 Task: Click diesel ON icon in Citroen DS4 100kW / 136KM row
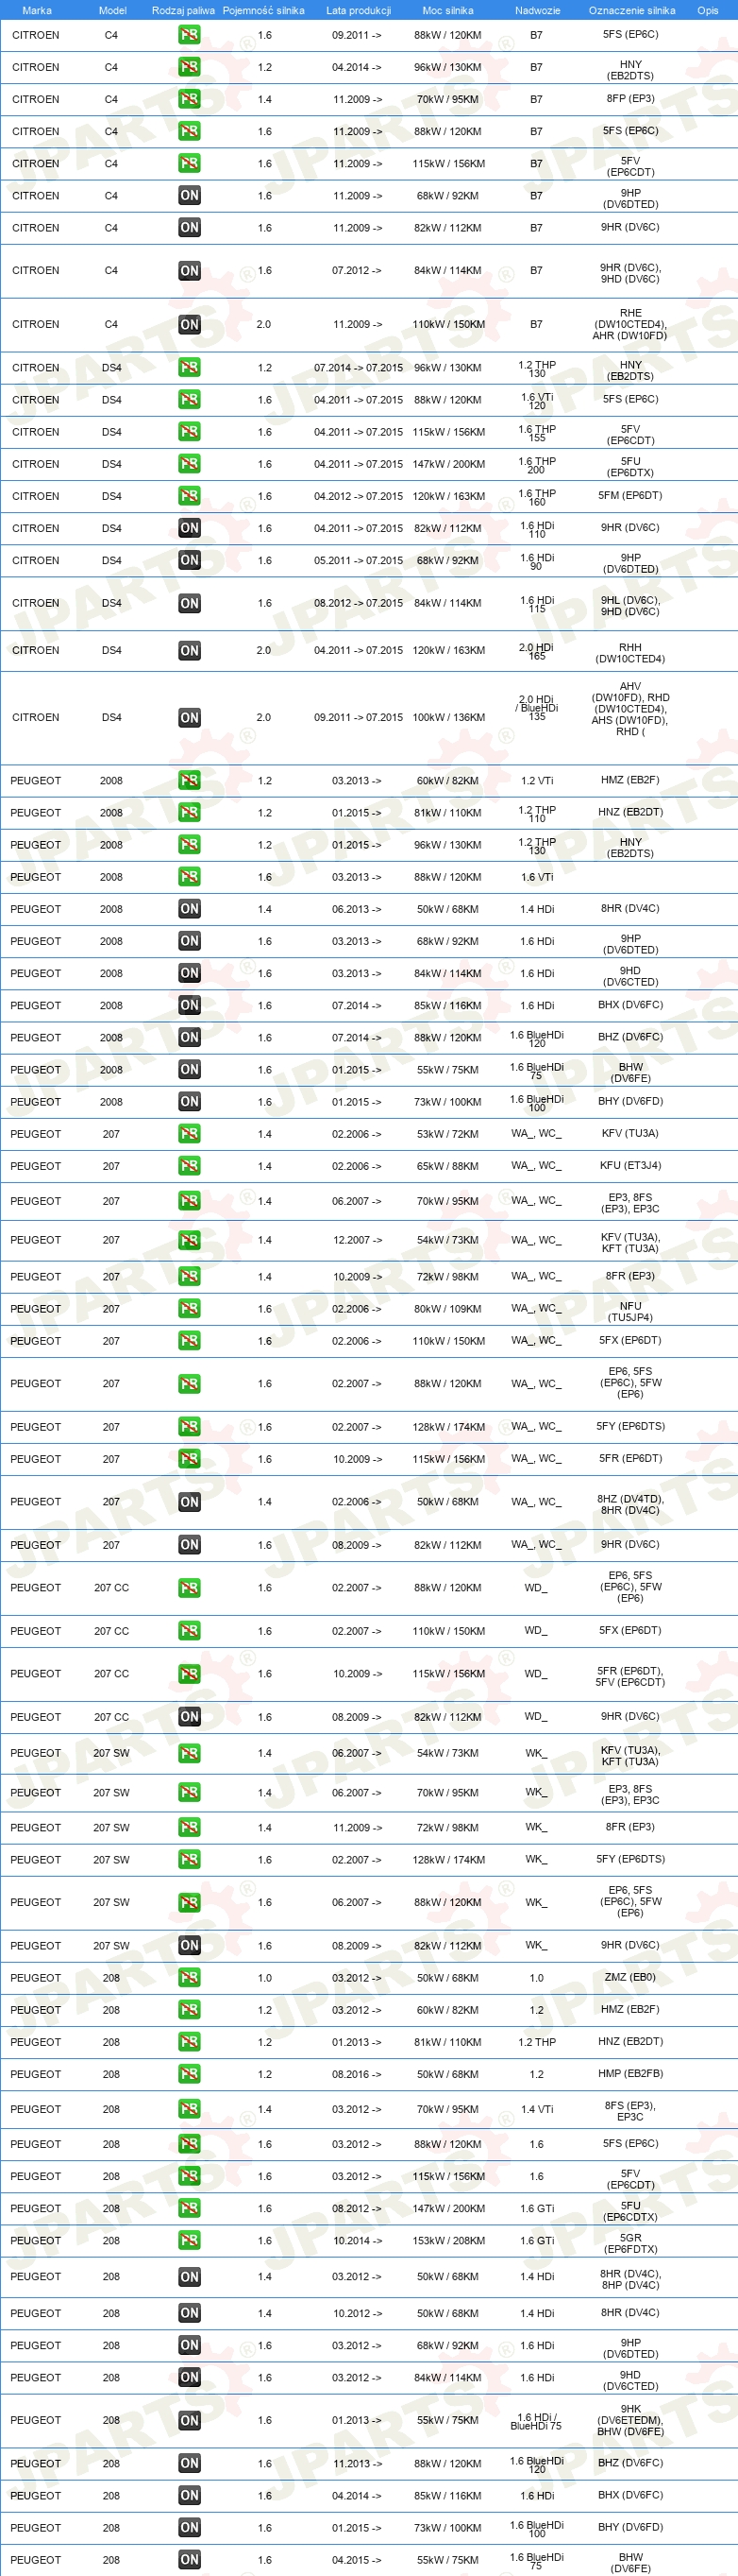tap(189, 717)
